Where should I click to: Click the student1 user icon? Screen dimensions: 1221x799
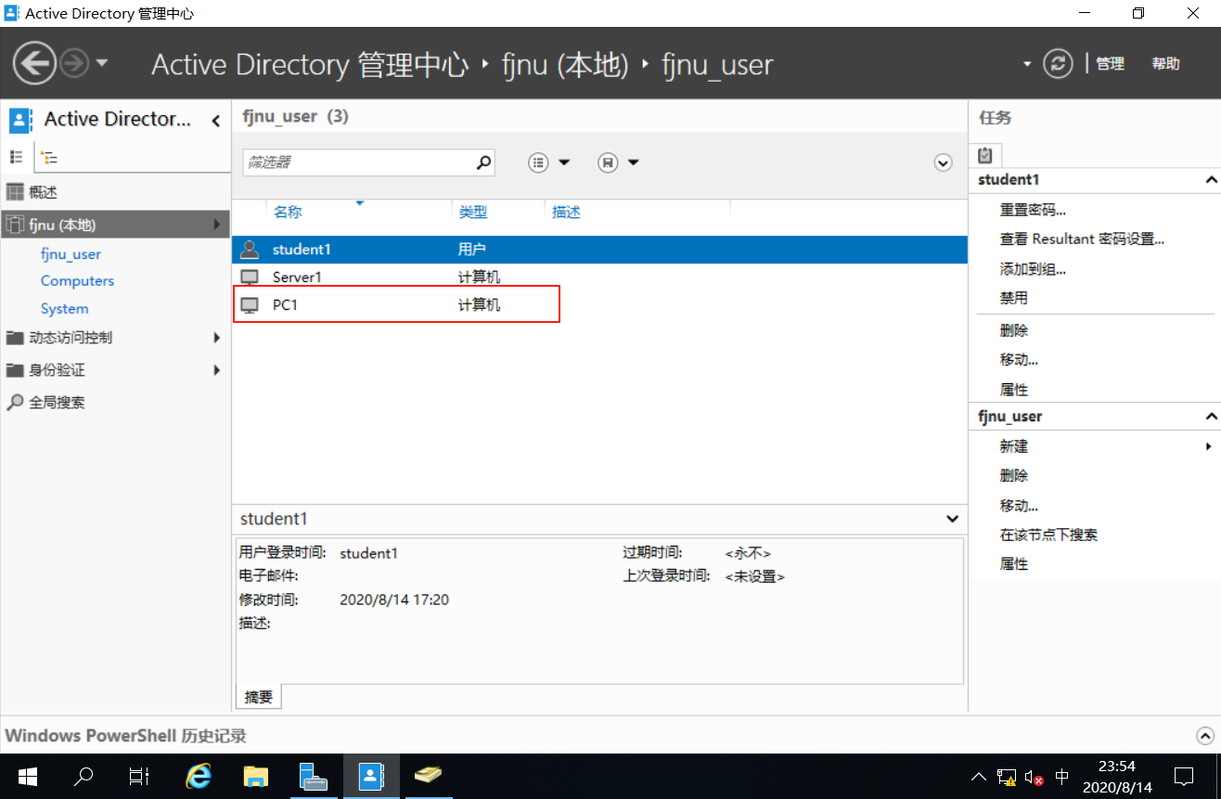pos(249,249)
